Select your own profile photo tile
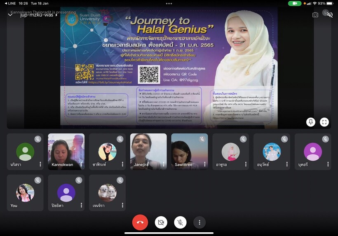The width and height of the screenshot is (338, 236). (x=25, y=193)
